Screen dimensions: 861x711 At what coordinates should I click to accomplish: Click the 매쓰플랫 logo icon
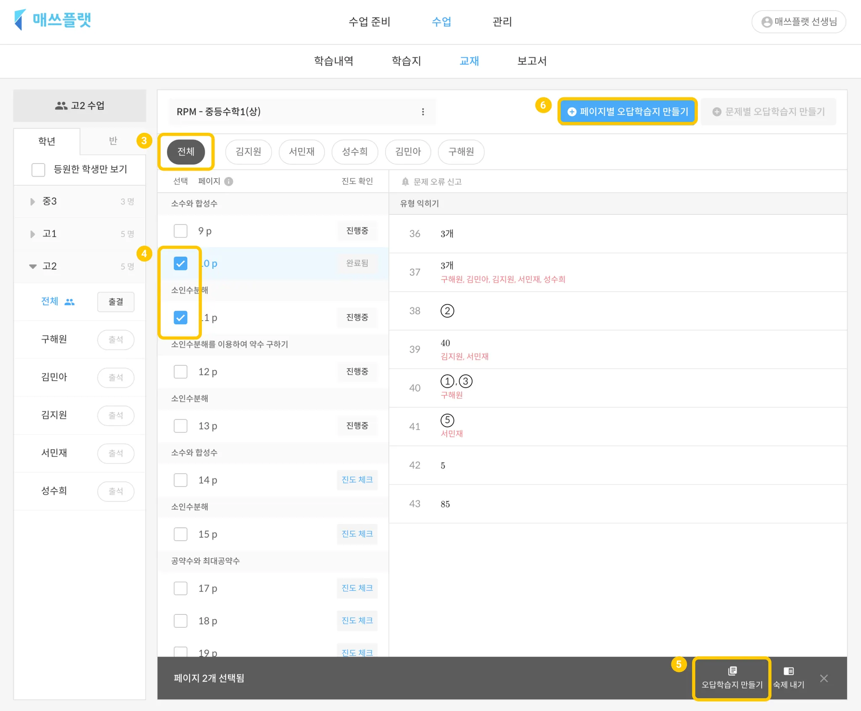[20, 20]
